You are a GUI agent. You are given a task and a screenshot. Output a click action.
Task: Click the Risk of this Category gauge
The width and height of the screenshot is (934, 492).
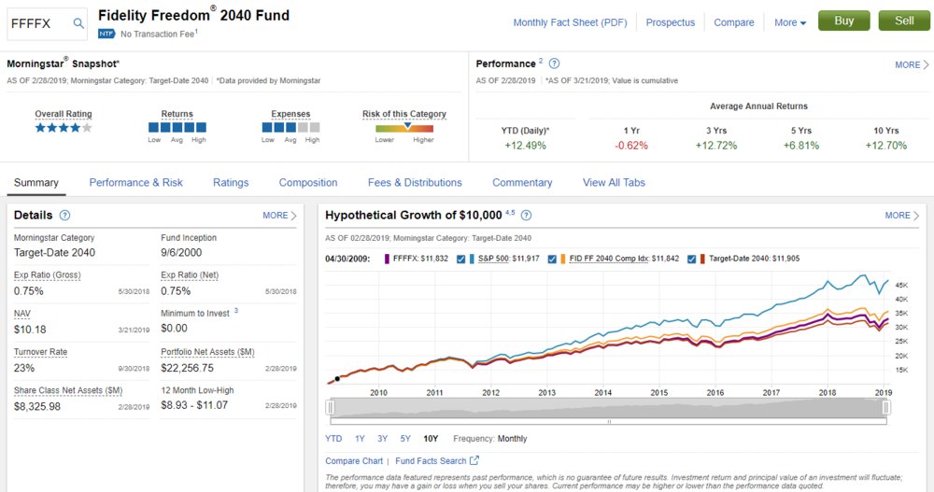pos(403,128)
